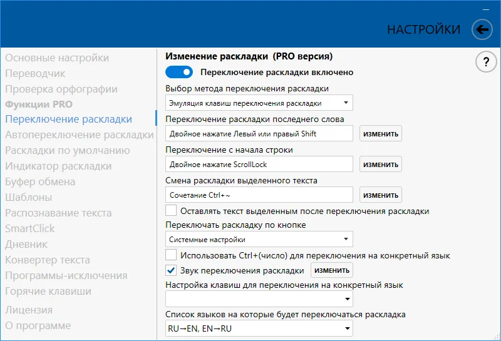Go to Горячие клавиши section
This screenshot has height=341, width=501.
(48, 291)
